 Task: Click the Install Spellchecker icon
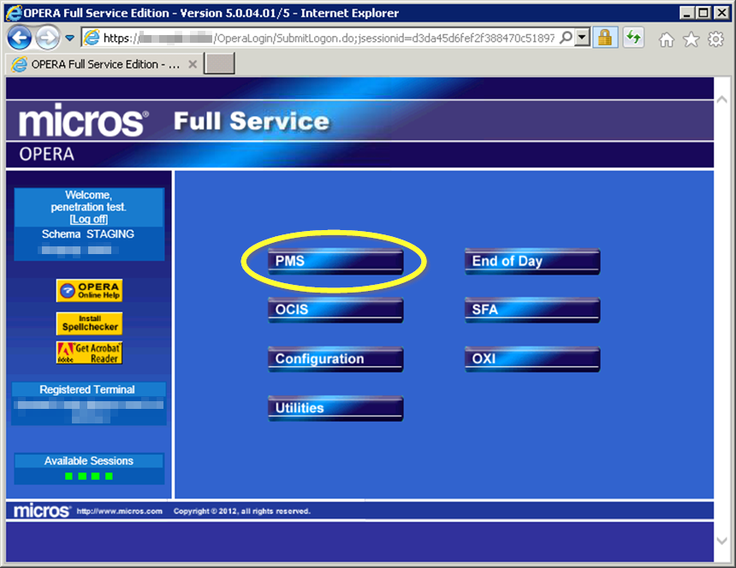click(89, 322)
